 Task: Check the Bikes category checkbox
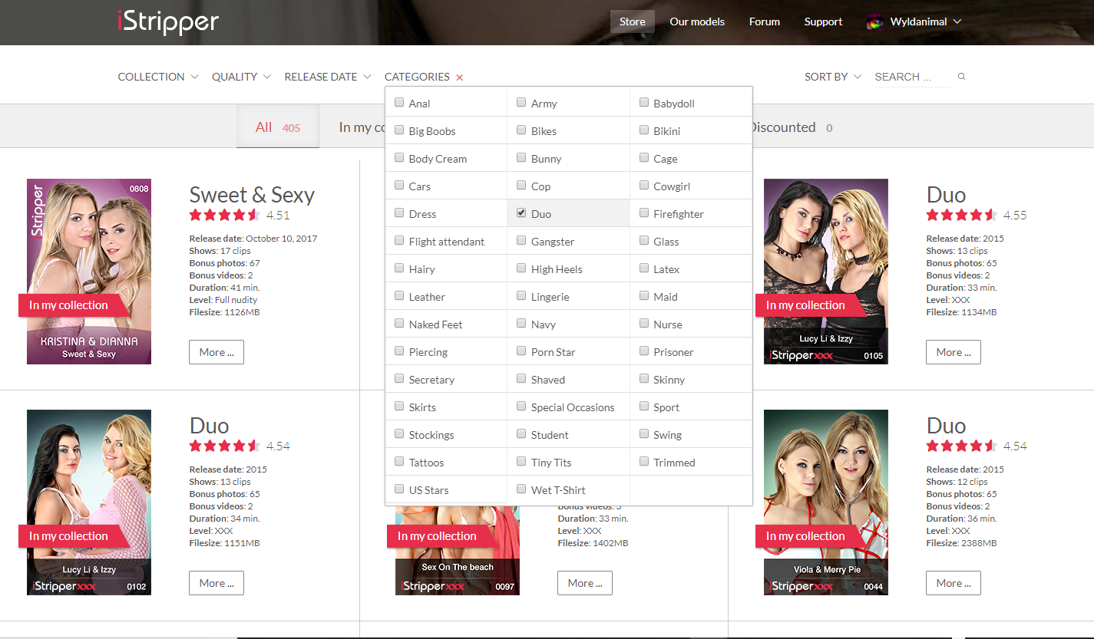[x=521, y=130]
